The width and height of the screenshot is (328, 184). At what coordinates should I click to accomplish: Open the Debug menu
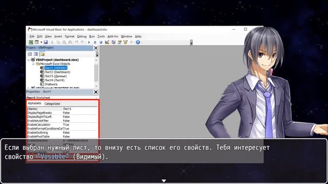(x=81, y=36)
